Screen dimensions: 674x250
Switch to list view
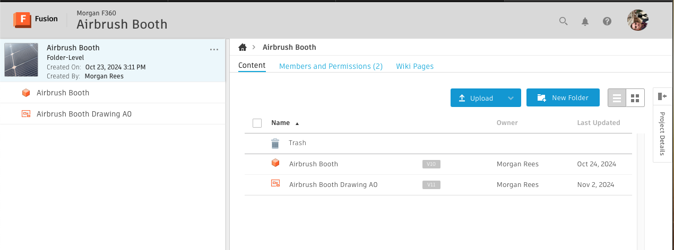617,98
